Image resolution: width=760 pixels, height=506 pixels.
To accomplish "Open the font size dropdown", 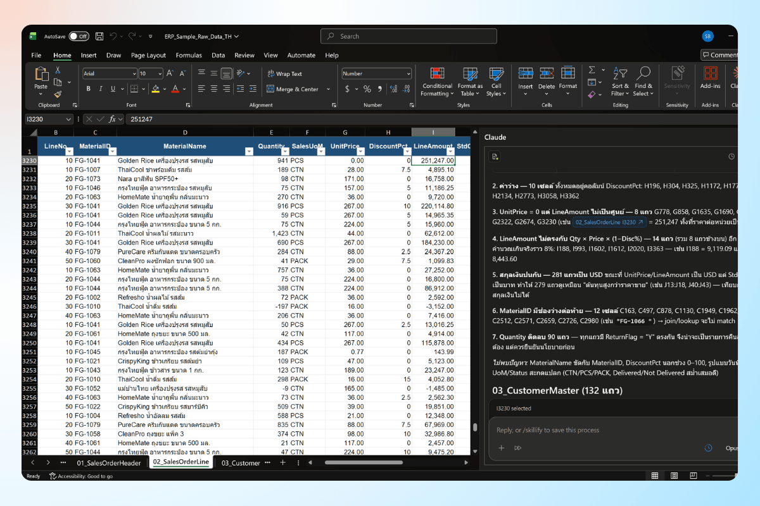I will coord(160,73).
